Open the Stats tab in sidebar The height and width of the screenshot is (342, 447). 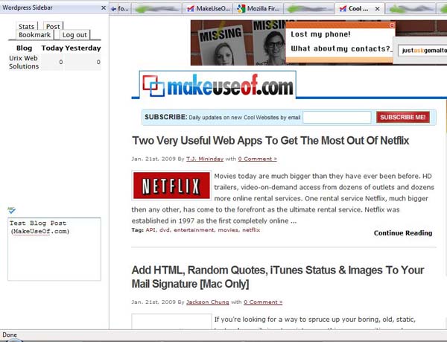pos(26,26)
